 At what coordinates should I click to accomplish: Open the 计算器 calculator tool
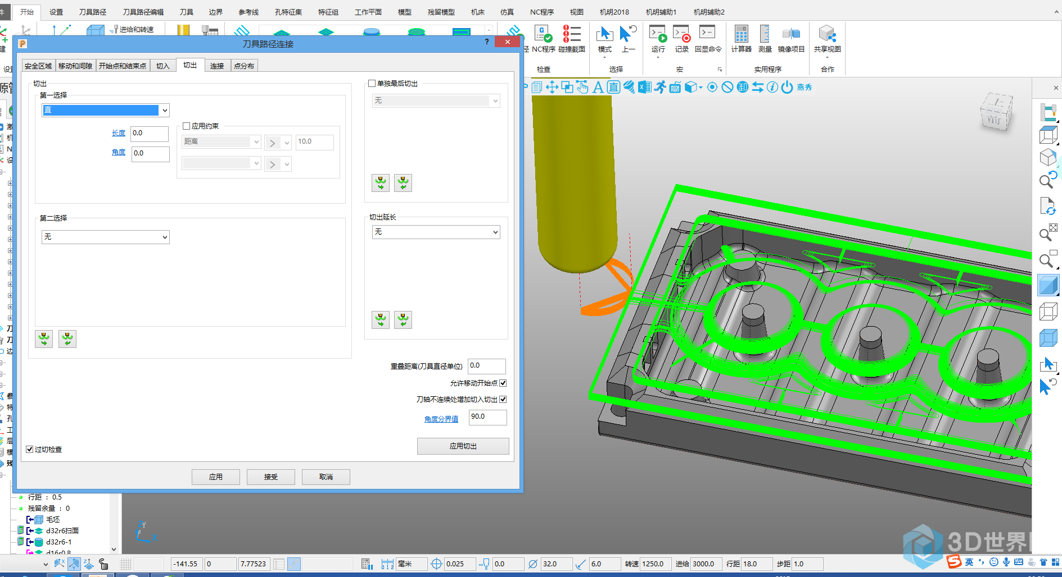coord(741,39)
